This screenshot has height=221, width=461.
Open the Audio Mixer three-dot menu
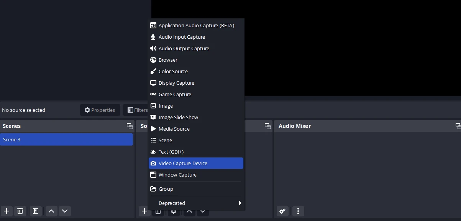tap(298, 211)
